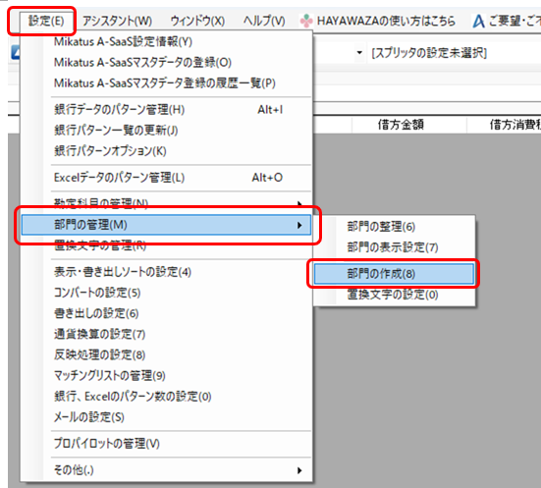541x488 pixels.
Task: Open the ウィンドウ(X) menu
Action: coord(197,21)
